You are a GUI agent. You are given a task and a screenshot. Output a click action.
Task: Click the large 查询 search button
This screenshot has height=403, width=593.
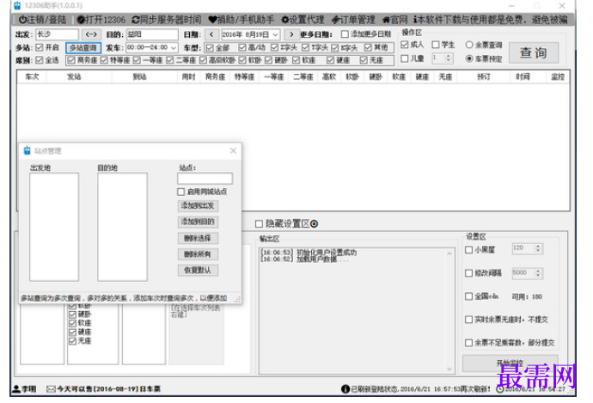[533, 53]
